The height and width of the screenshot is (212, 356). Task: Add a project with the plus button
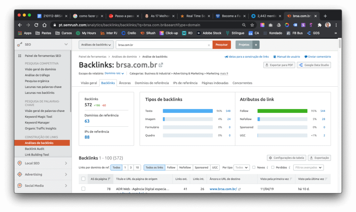coord(256,45)
